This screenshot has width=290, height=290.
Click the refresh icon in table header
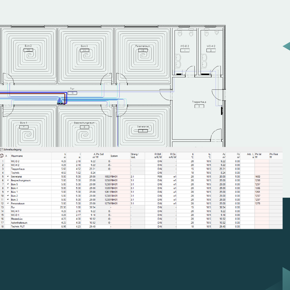click(x=2, y=156)
